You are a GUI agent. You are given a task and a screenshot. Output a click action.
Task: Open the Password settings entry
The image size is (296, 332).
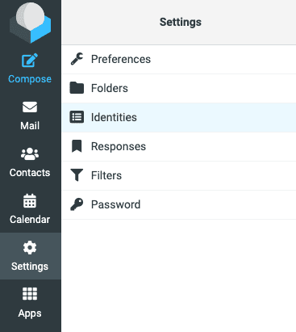point(179,204)
